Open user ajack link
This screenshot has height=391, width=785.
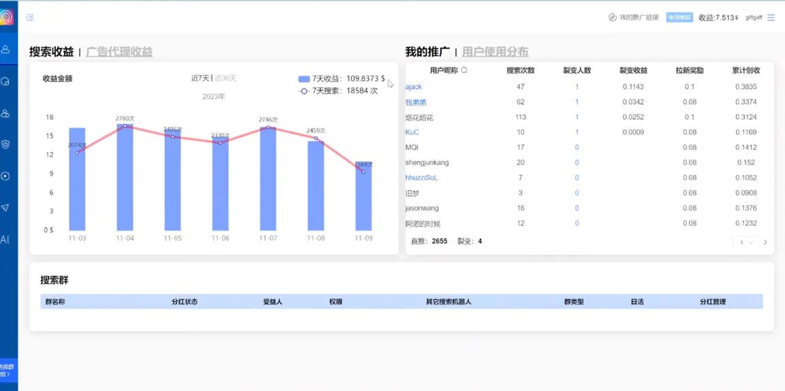(x=414, y=87)
